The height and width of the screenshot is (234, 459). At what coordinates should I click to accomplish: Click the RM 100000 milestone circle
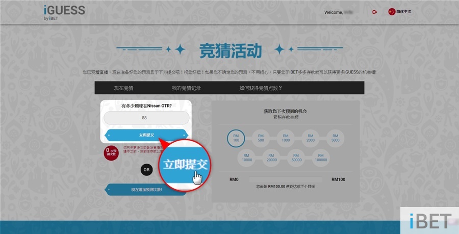pos(321,158)
